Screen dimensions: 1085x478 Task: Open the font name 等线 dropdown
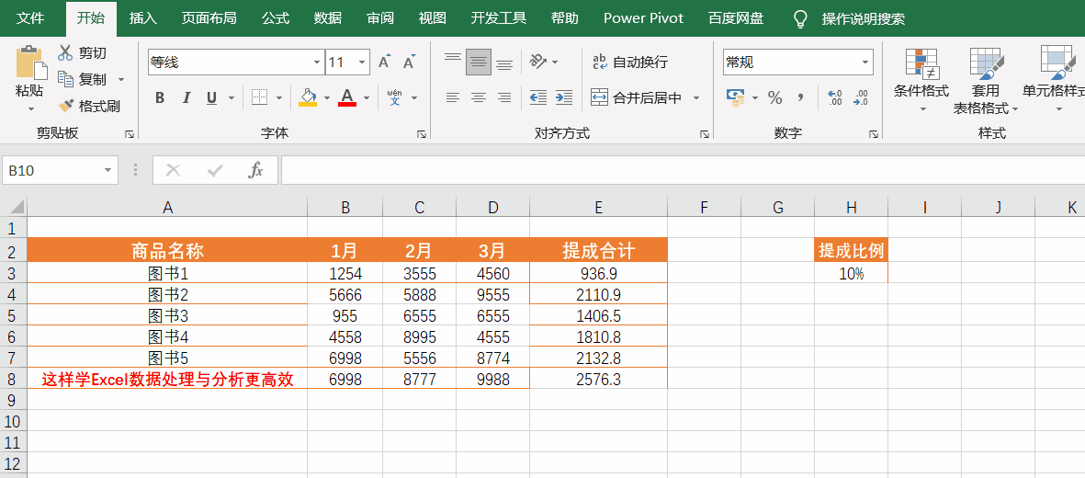click(317, 63)
